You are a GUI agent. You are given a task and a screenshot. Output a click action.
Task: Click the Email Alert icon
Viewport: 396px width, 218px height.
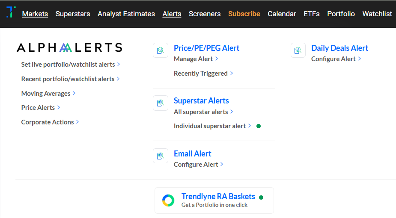pyautogui.click(x=161, y=156)
